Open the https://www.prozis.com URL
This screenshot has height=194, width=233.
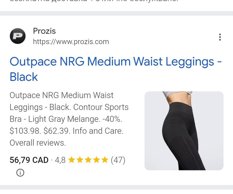coord(71,42)
